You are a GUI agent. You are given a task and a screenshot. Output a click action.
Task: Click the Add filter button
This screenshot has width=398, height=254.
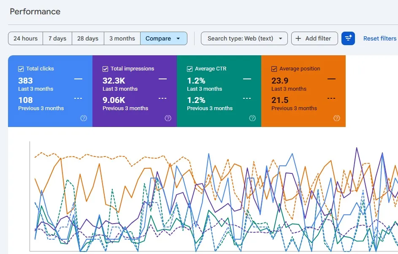[314, 38]
